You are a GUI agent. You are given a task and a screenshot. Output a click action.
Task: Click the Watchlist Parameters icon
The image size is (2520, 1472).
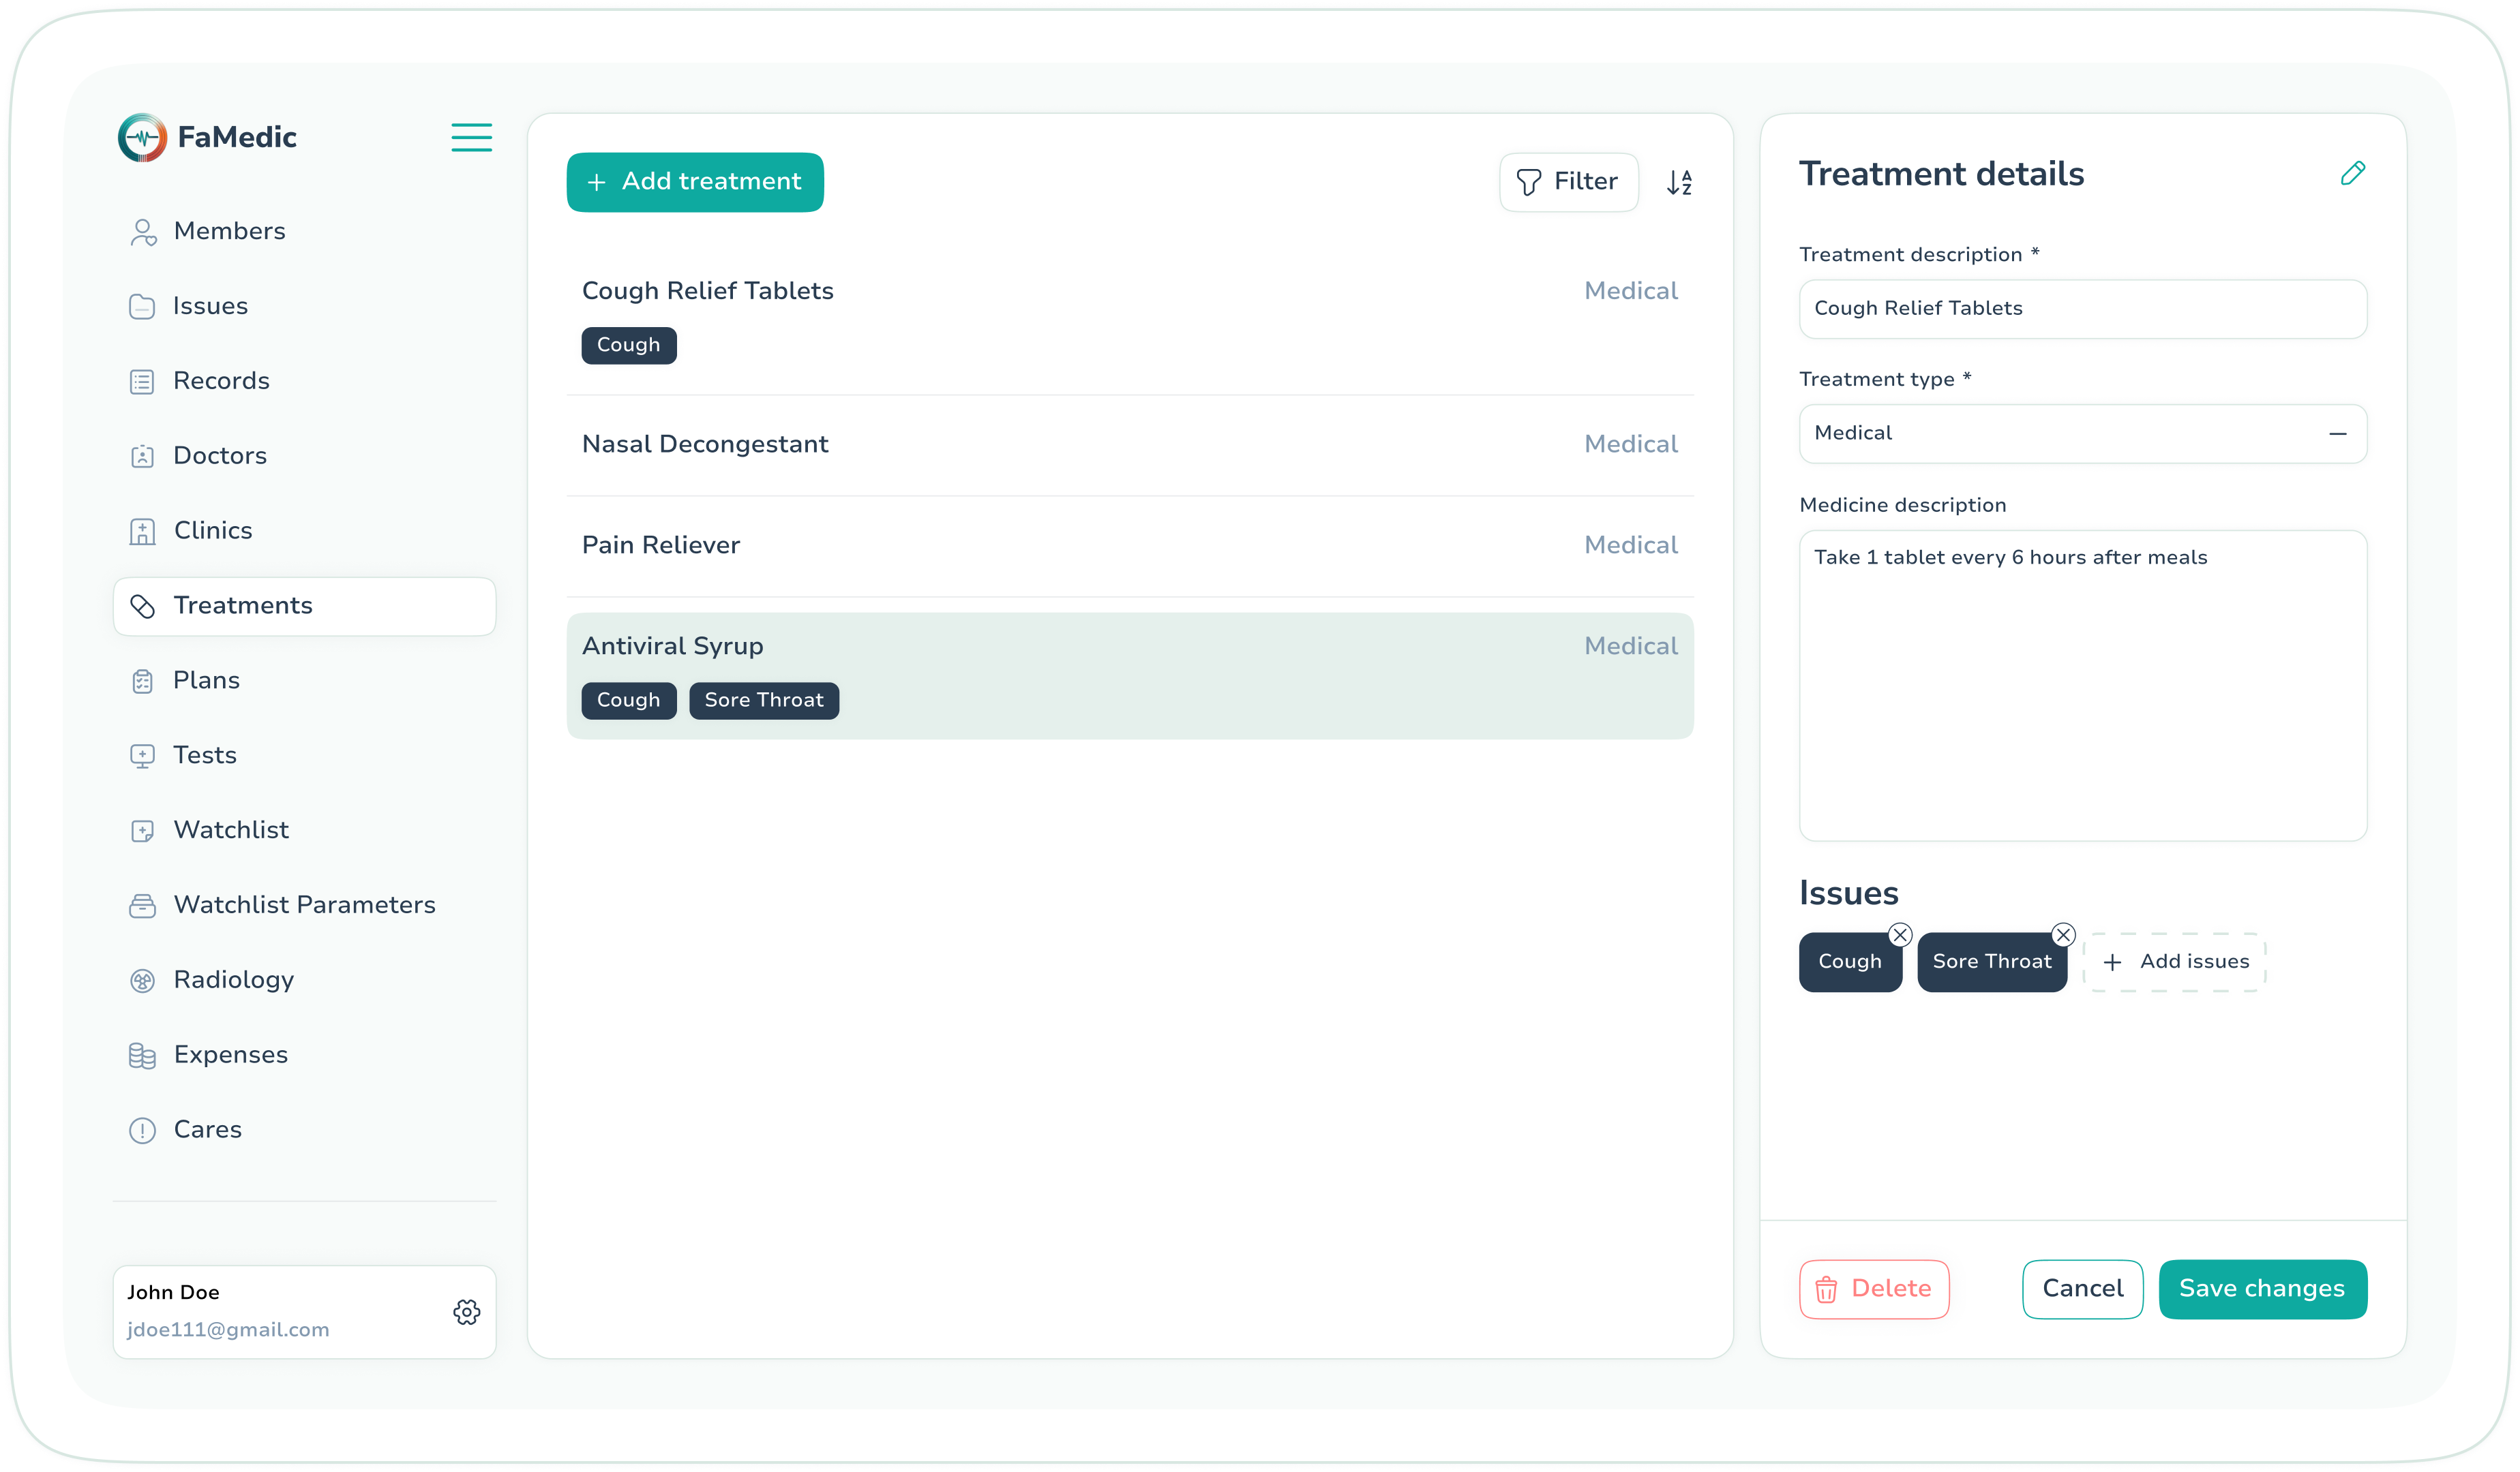tap(142, 906)
